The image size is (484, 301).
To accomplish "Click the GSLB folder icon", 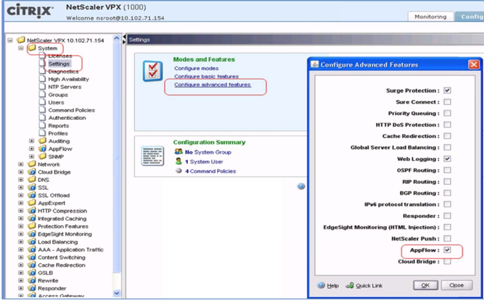I will pos(32,273).
